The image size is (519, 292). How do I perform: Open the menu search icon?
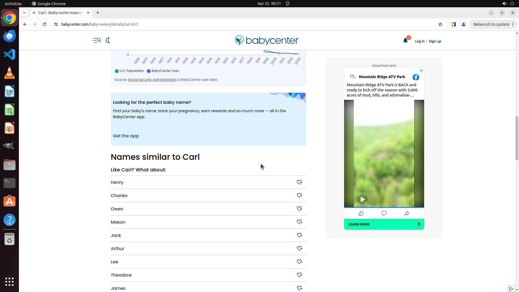[x=97, y=40]
